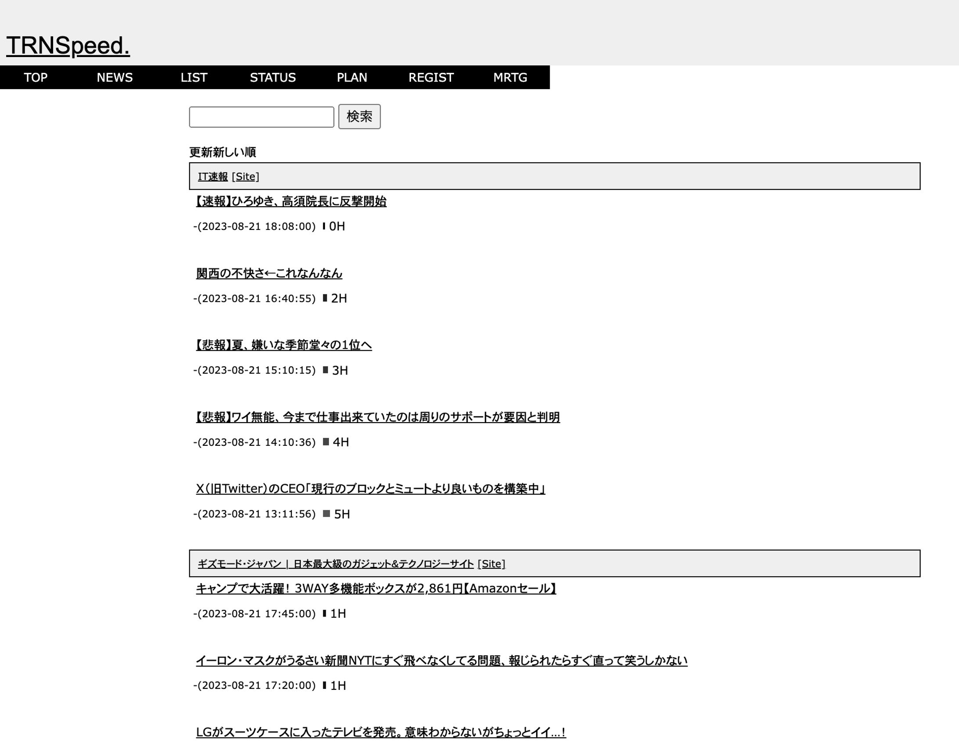The width and height of the screenshot is (959, 746).
Task: Click timestamp 2023-08-21 15:10:15
Action: [255, 370]
